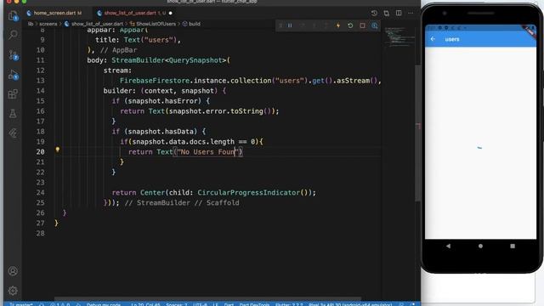Select the build method breadcrumb
The height and width of the screenshot is (306, 544).
coord(191,24)
